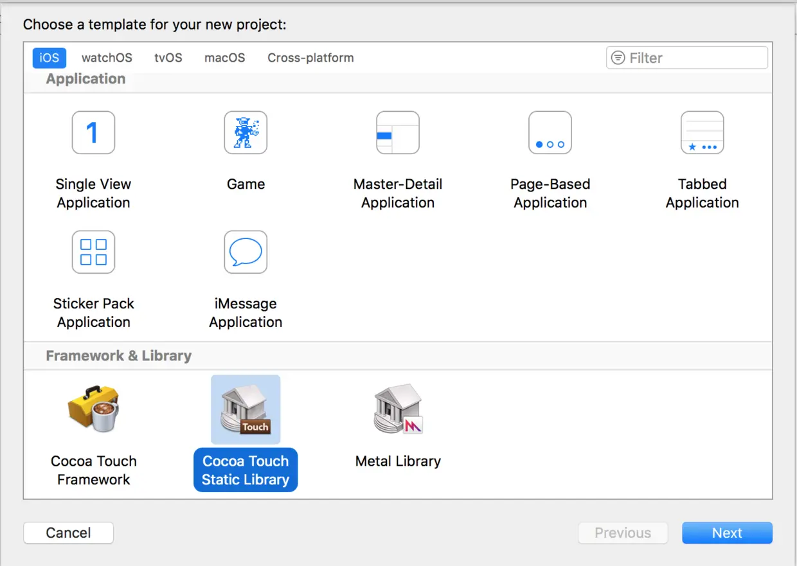Pick the Page-Based Application icon
Screen dimensions: 797x566
550,132
